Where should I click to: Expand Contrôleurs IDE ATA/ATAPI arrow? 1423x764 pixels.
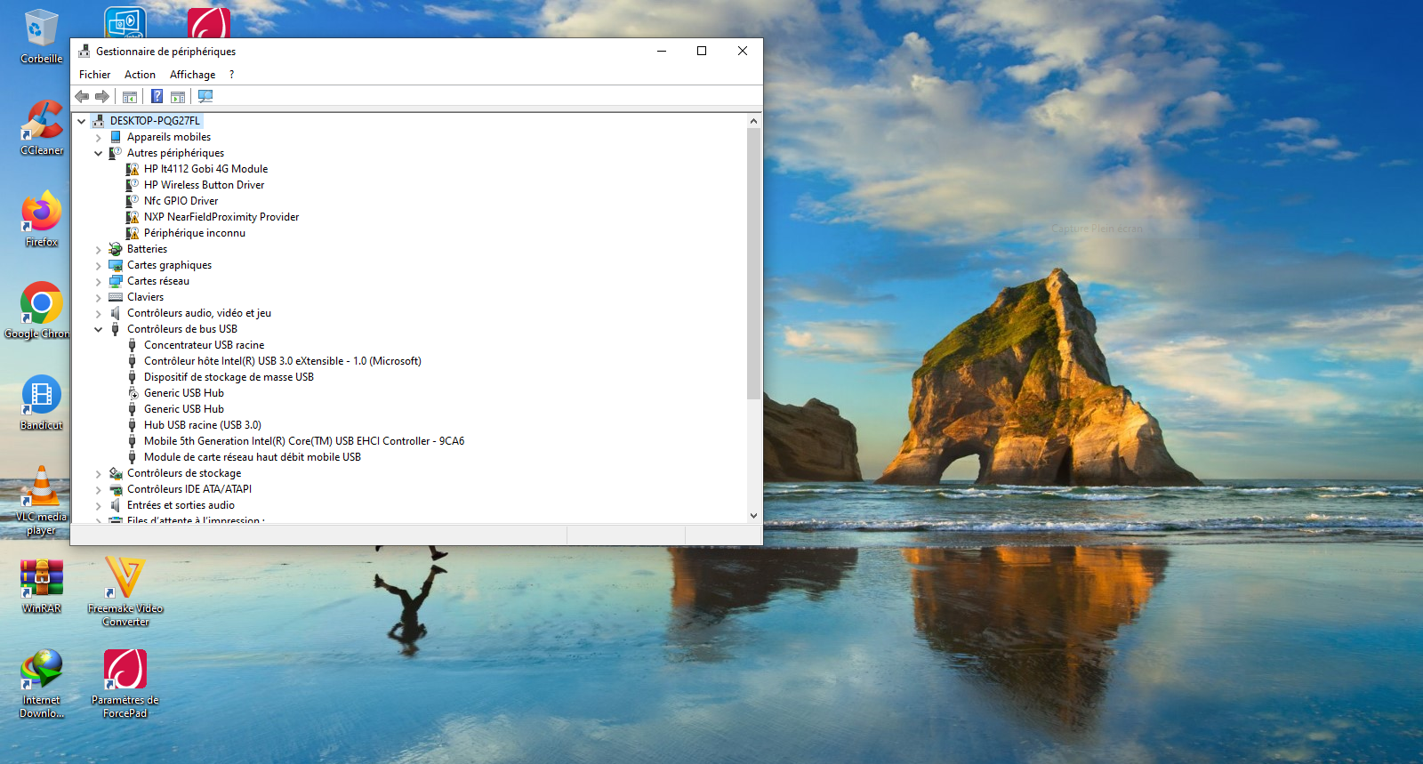click(99, 489)
